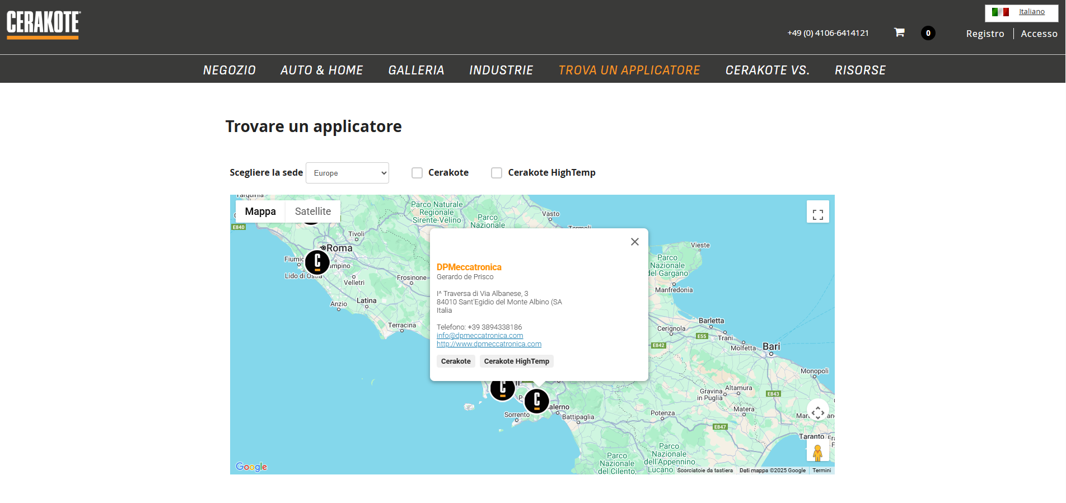This screenshot has height=503, width=1066.
Task: Open the map Termini link
Action: pos(822,471)
